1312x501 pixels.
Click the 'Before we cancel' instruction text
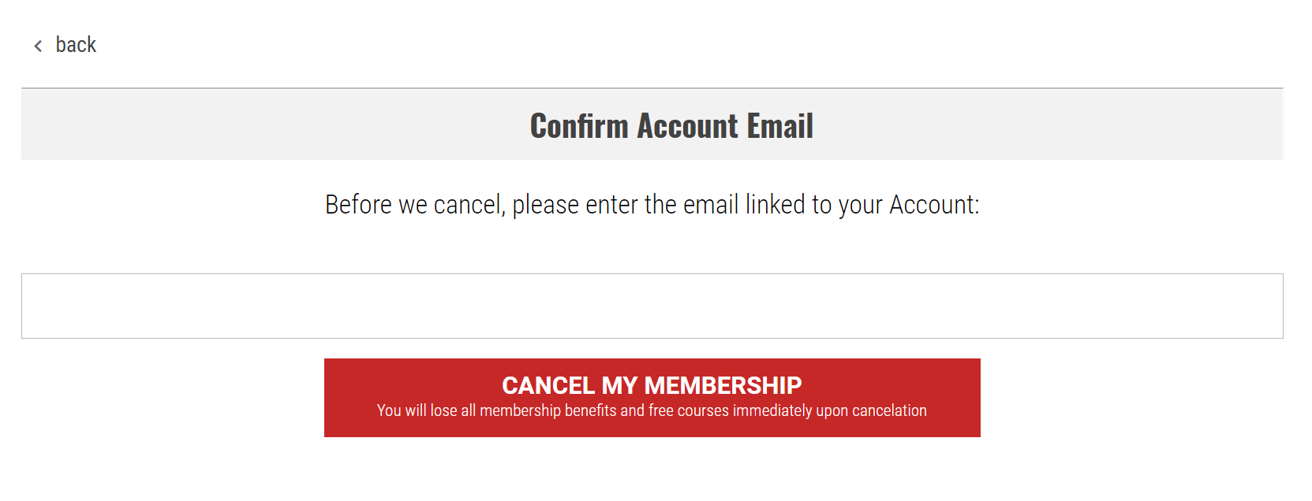[652, 205]
